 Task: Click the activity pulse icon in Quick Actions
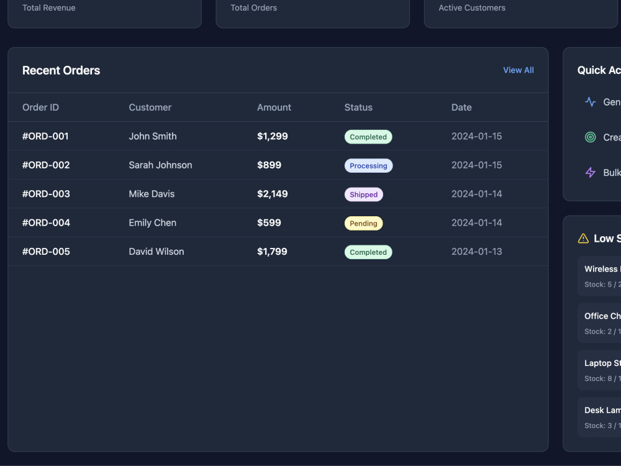point(590,102)
